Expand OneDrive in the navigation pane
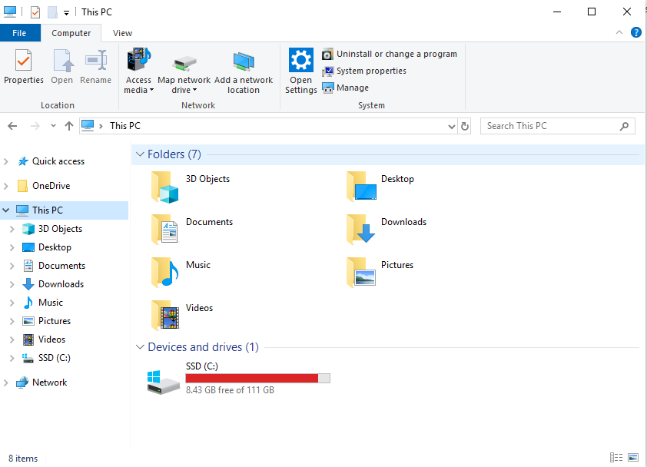Image resolution: width=647 pixels, height=467 pixels. [6, 186]
